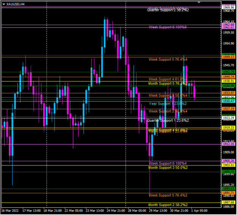Image resolution: width=237 pixels, height=215 pixels.
Task: Select the 'Week Support 3 50.0%4' label
Action: 168,96
